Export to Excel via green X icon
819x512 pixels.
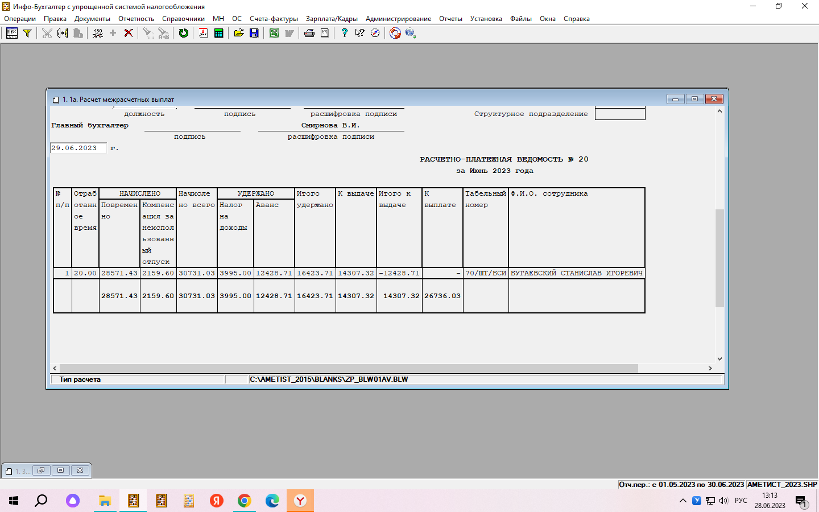coord(274,33)
